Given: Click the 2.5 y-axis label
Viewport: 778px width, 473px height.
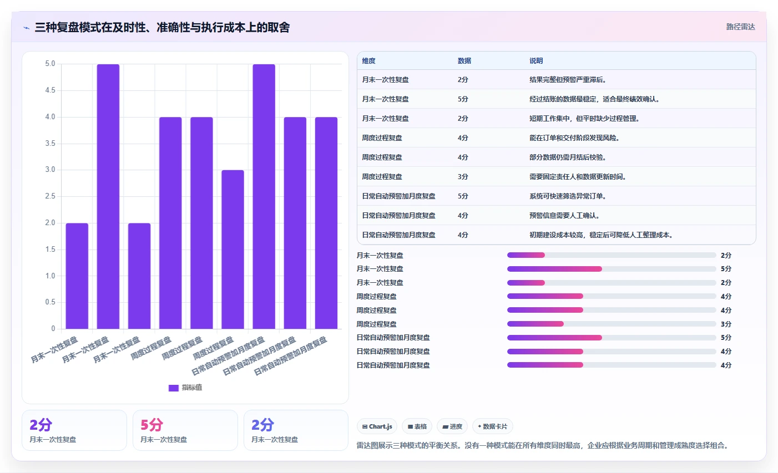Looking at the screenshot, I should 50,196.
